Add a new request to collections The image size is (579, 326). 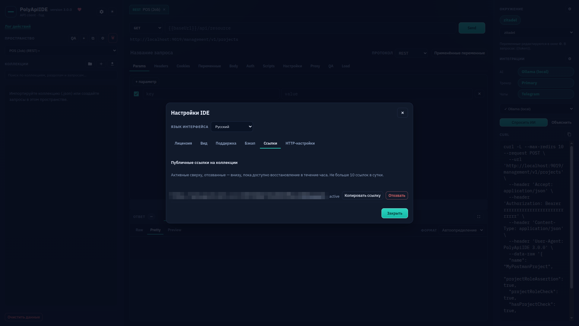tap(101, 64)
